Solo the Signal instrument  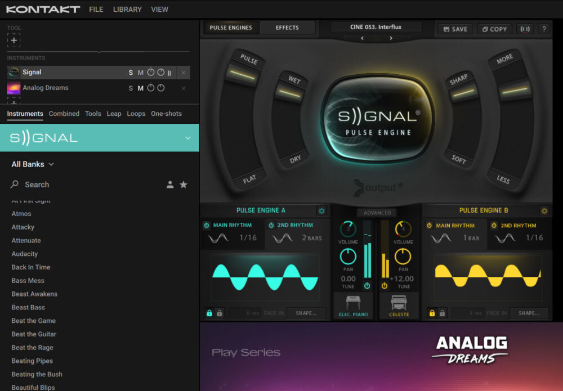pos(131,73)
